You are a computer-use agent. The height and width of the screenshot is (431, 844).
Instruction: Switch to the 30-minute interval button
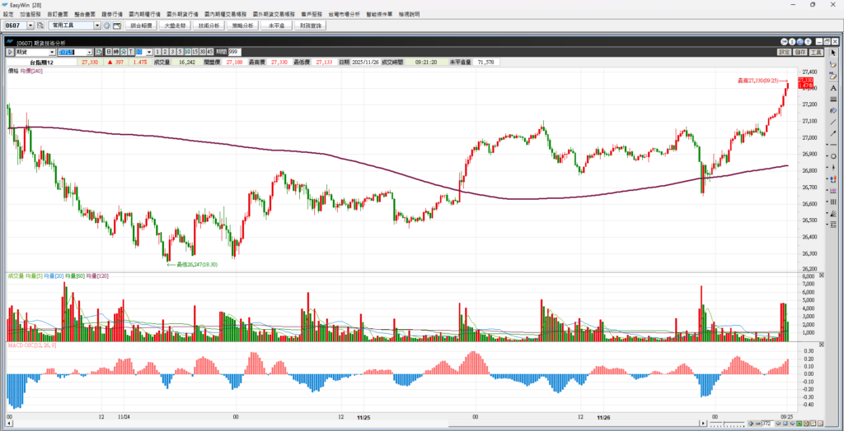pyautogui.click(x=201, y=52)
